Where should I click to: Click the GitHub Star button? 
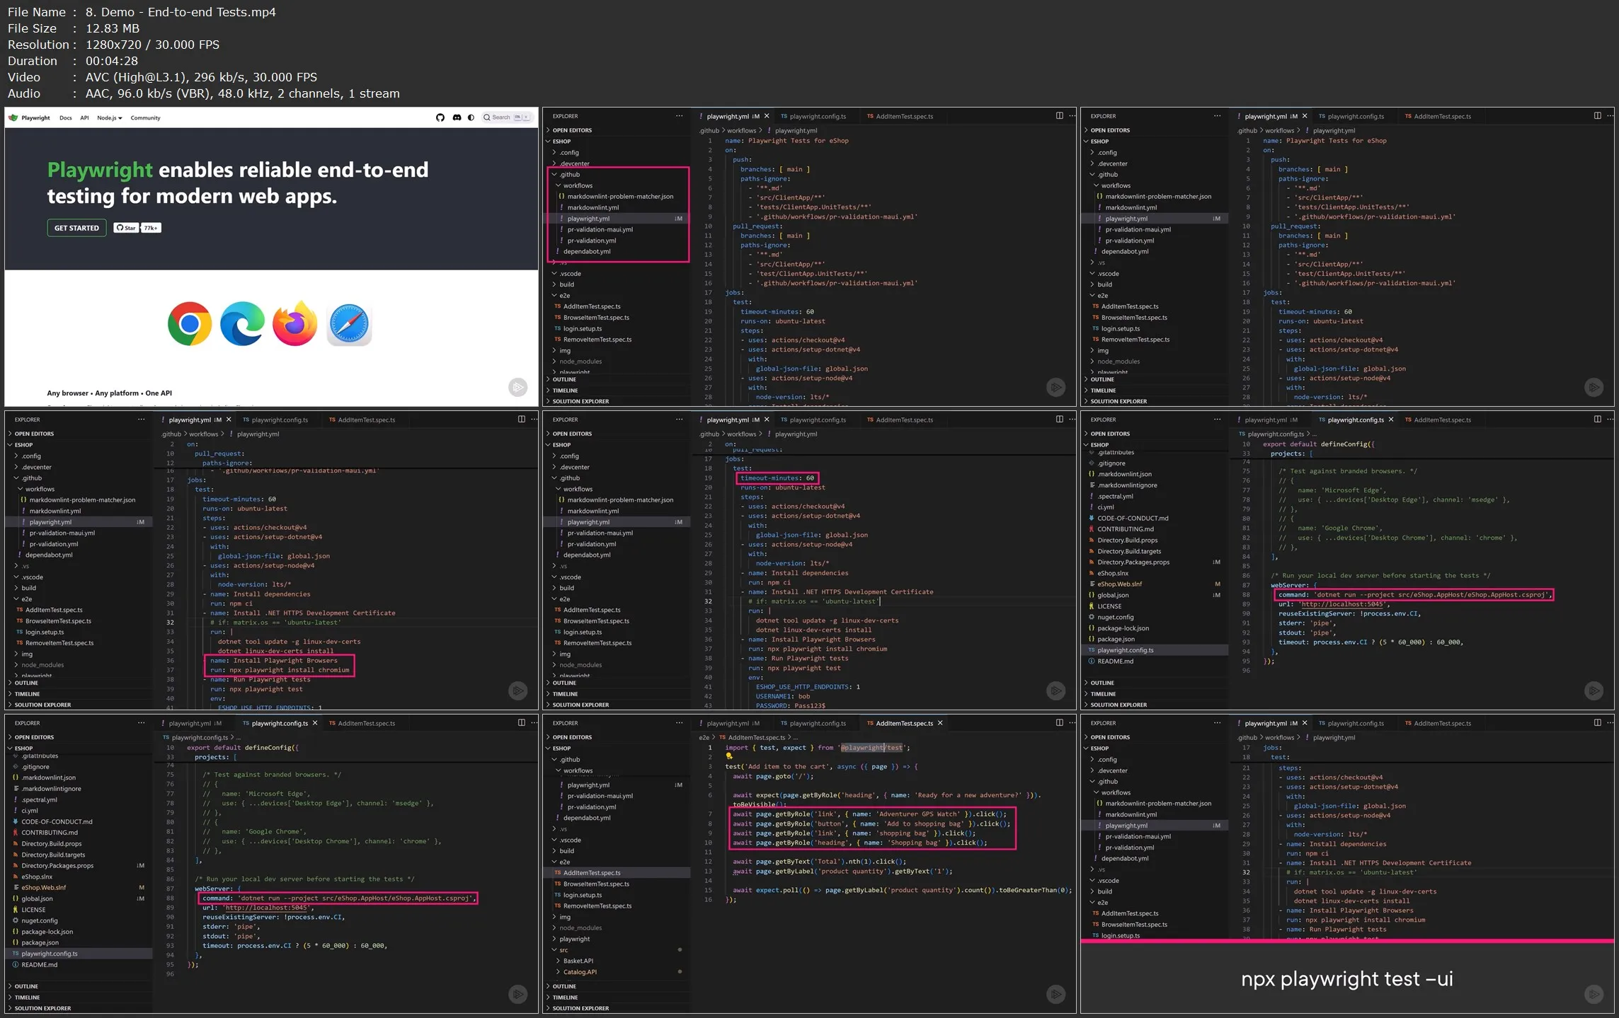coord(126,228)
